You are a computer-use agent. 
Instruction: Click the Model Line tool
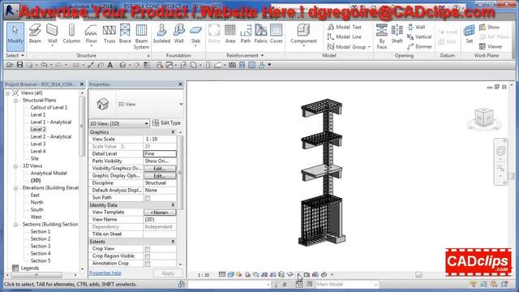(x=344, y=36)
